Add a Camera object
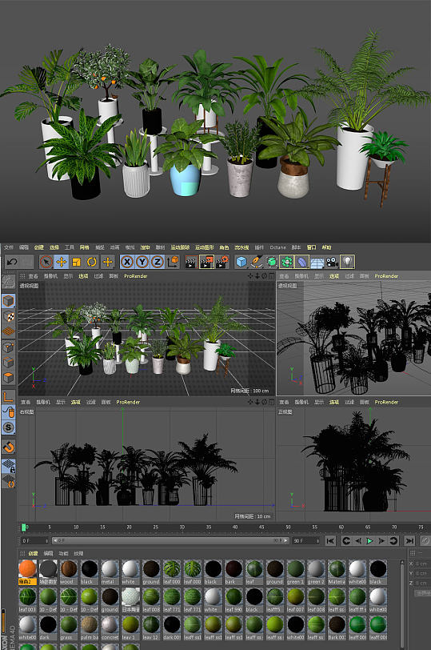This screenshot has height=650, width=431. click(332, 262)
